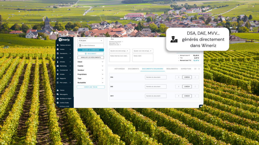Viewport: 259px width, 145px height.
Task: Expand the Vendeur section
Action: (x=91, y=70)
